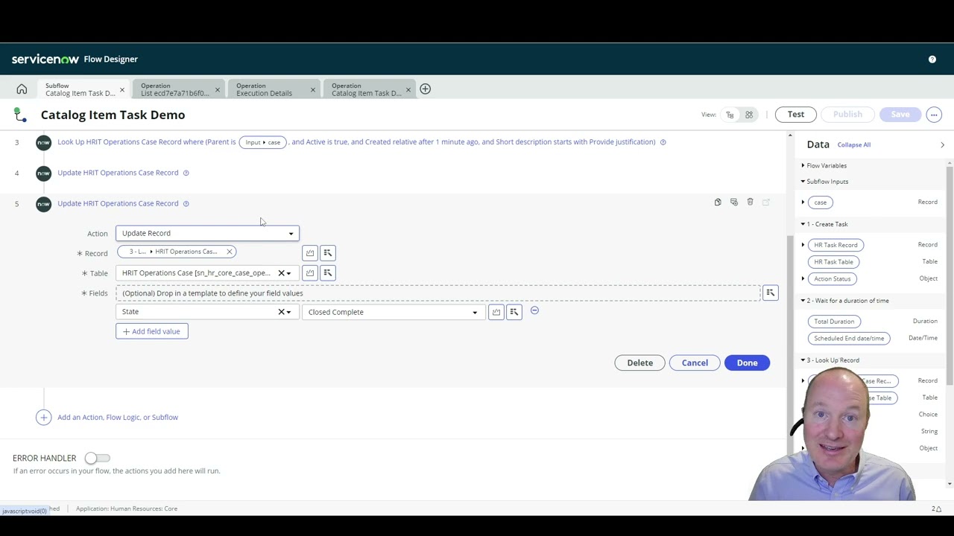
Task: Remove the State field row with minus icon
Action: click(534, 311)
